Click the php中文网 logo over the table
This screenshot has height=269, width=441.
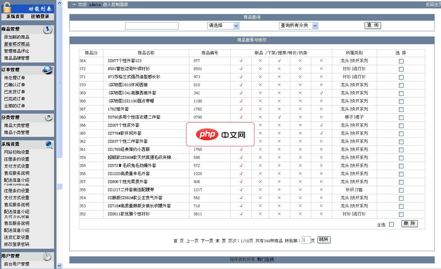[220, 134]
